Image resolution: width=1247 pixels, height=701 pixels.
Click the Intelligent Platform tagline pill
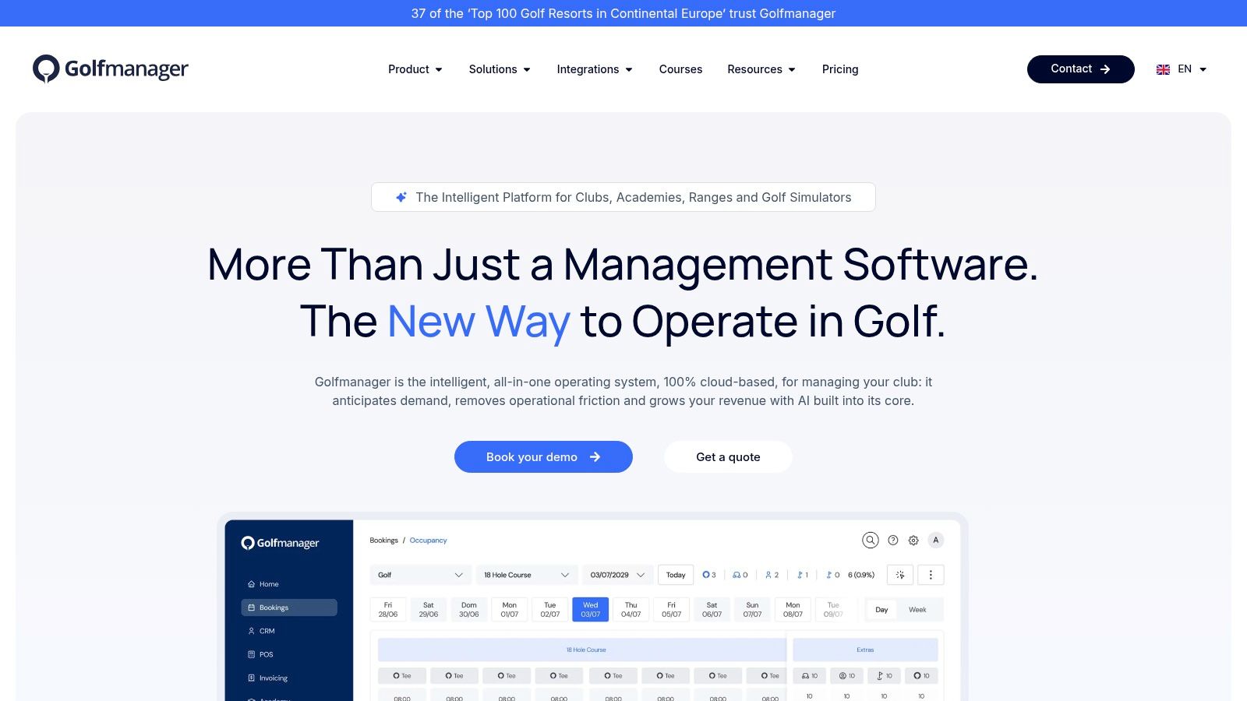623,197
